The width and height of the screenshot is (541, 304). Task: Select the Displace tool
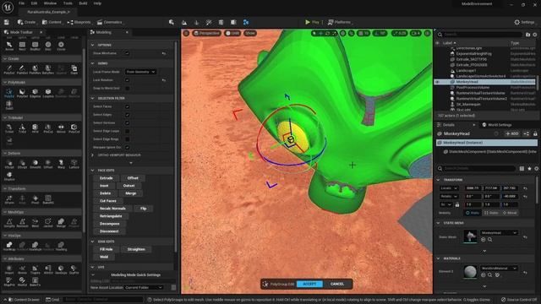[x=9, y=176]
